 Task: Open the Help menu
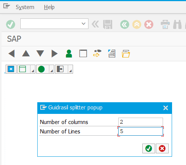pos(49,7)
